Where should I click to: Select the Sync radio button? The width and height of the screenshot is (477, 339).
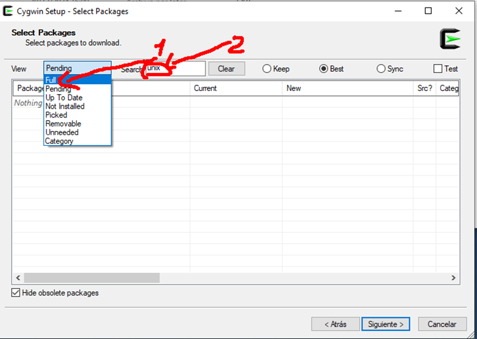(381, 69)
